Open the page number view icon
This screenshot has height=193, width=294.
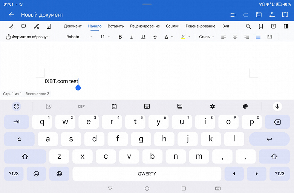273,26
